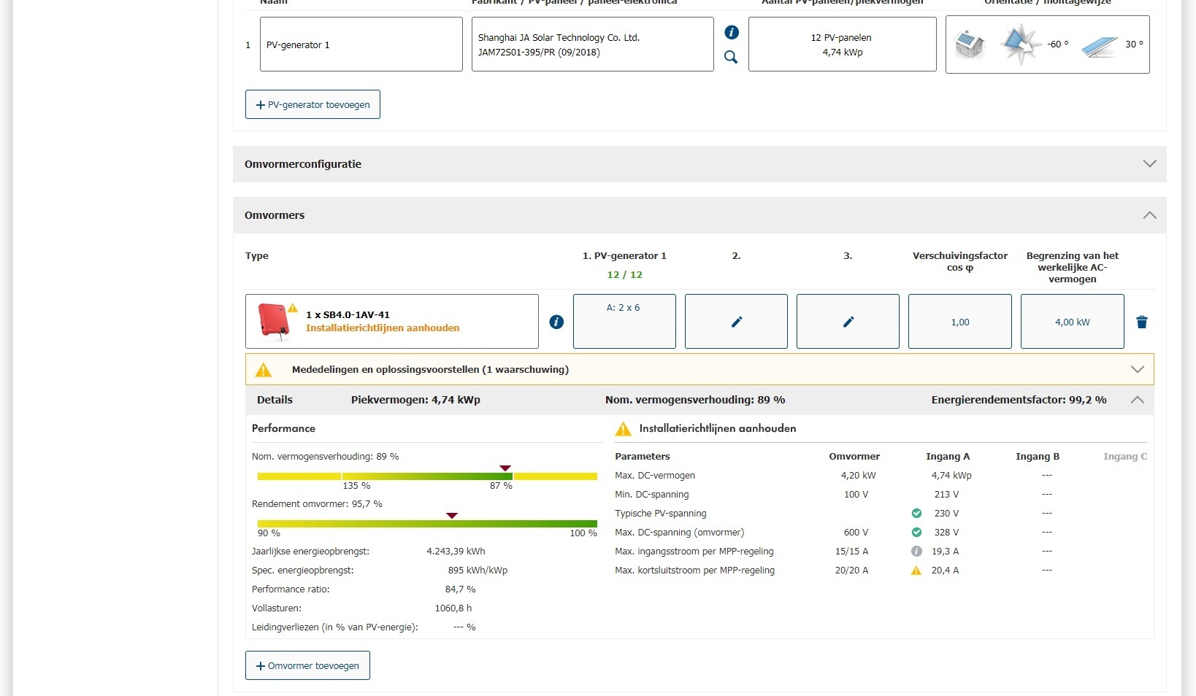Click the orange Installatierichtlijnen aanhouden link
The width and height of the screenshot is (1196, 696).
(x=383, y=328)
